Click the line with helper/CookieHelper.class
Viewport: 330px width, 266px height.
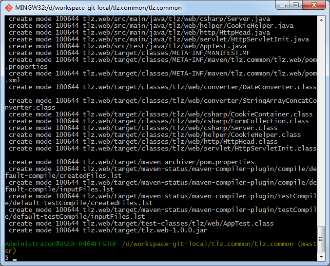pos(155,135)
